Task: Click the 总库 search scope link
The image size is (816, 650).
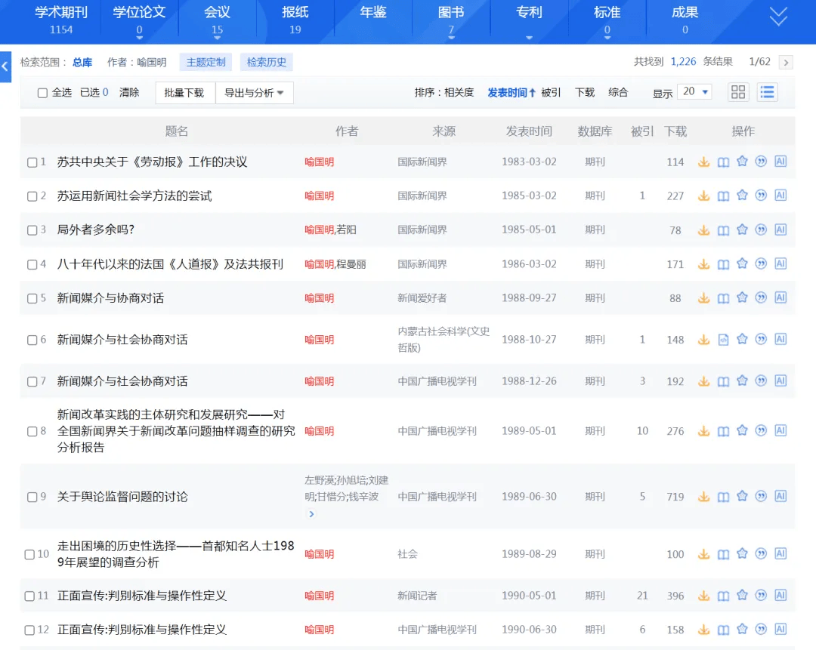Action: coord(82,63)
